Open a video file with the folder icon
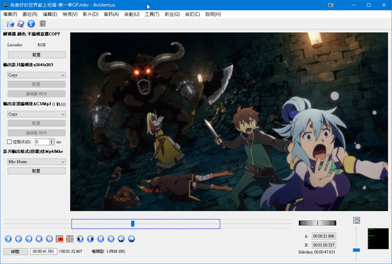392x264 pixels. (x=10, y=24)
